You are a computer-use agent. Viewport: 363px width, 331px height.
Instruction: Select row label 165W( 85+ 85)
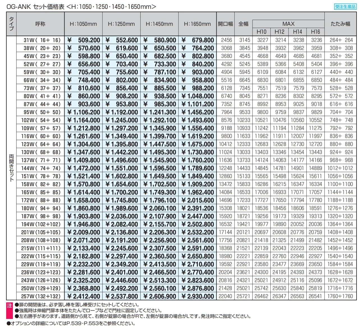click(41, 192)
